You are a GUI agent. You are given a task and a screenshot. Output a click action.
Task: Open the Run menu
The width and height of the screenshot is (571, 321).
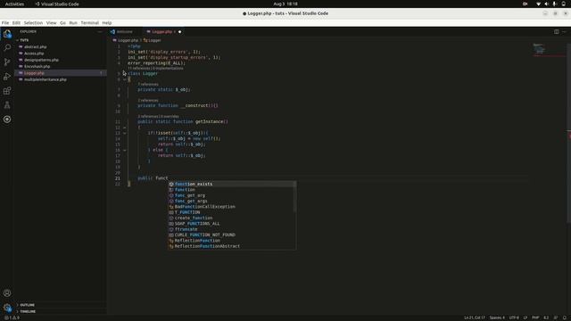73,22
